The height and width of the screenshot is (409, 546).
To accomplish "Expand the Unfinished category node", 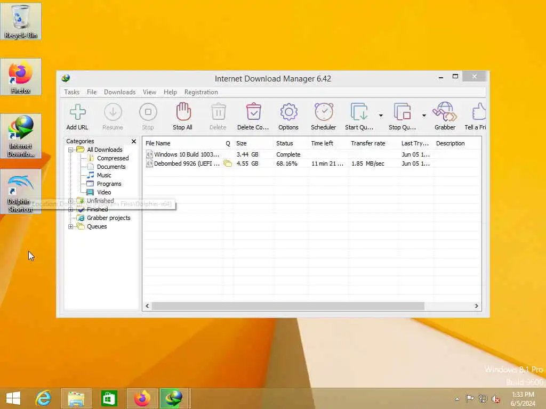I will pos(71,201).
